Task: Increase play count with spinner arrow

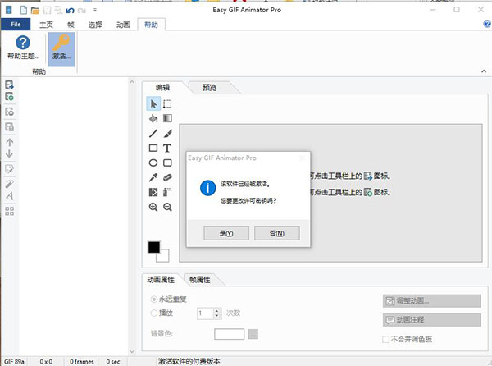Action: (x=217, y=310)
